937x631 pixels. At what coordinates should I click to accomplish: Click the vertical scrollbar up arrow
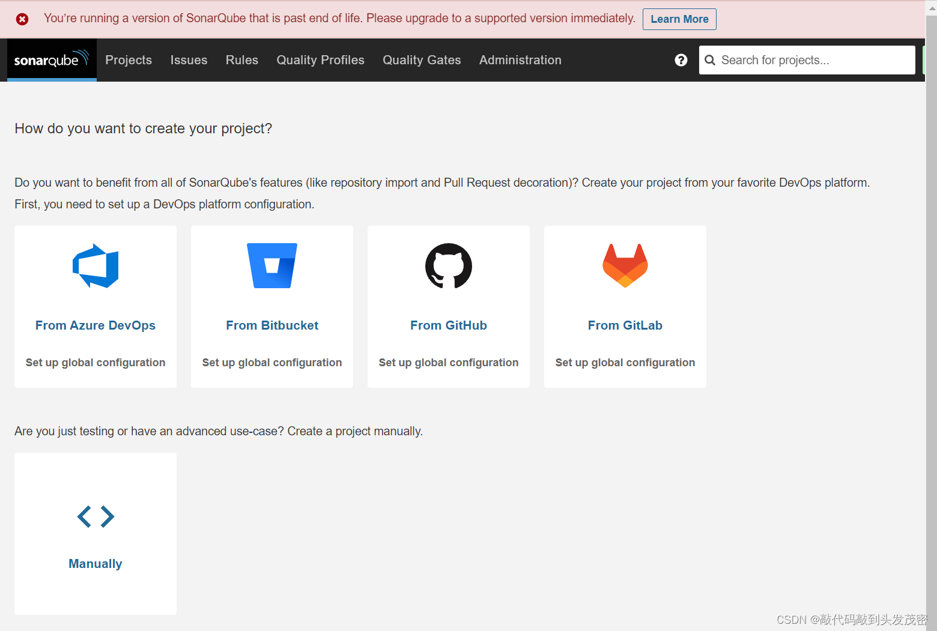pyautogui.click(x=932, y=8)
